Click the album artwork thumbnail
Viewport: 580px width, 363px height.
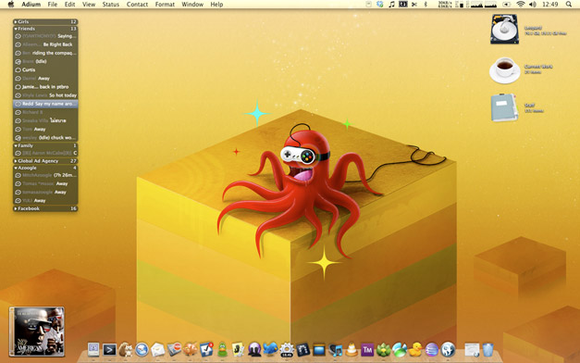tap(37, 332)
